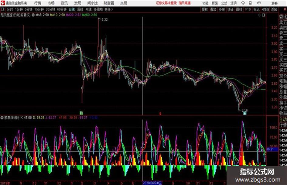Click the 2.16 low price label

point(245,110)
